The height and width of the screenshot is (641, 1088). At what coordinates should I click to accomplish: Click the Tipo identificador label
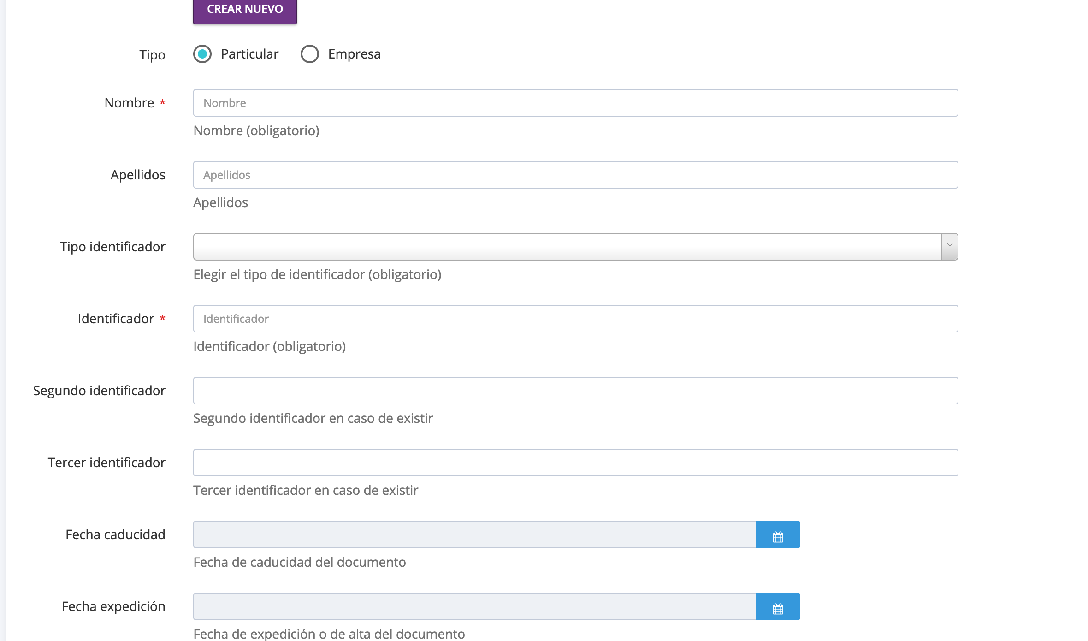[112, 247]
